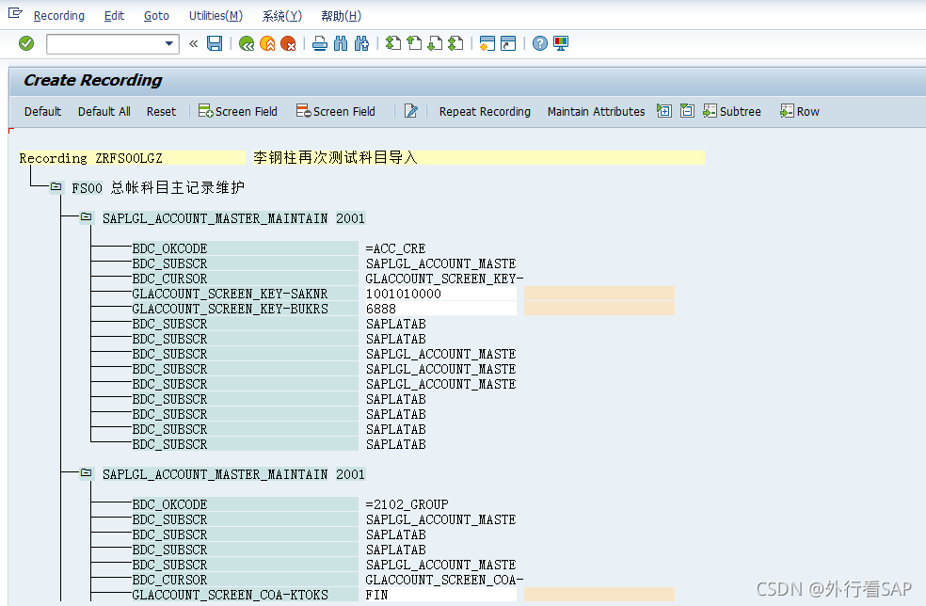The image size is (926, 606).
Task: Click the pencil Change/Display icon
Action: coord(411,111)
